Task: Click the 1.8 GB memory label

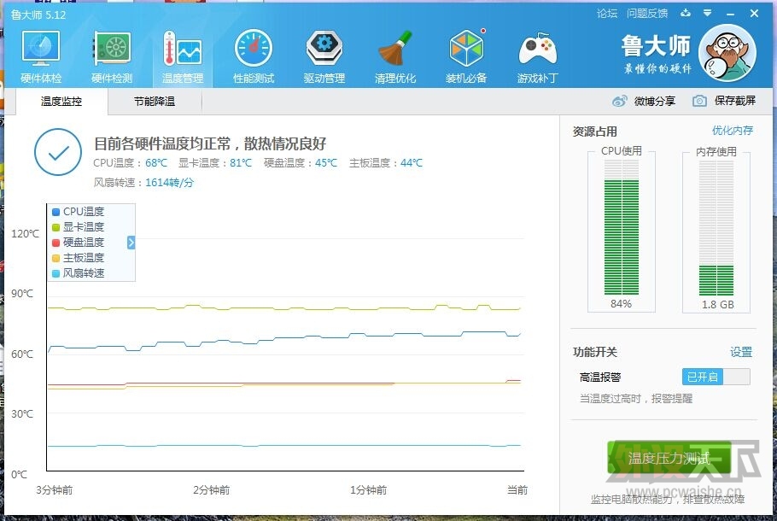Action: [717, 304]
